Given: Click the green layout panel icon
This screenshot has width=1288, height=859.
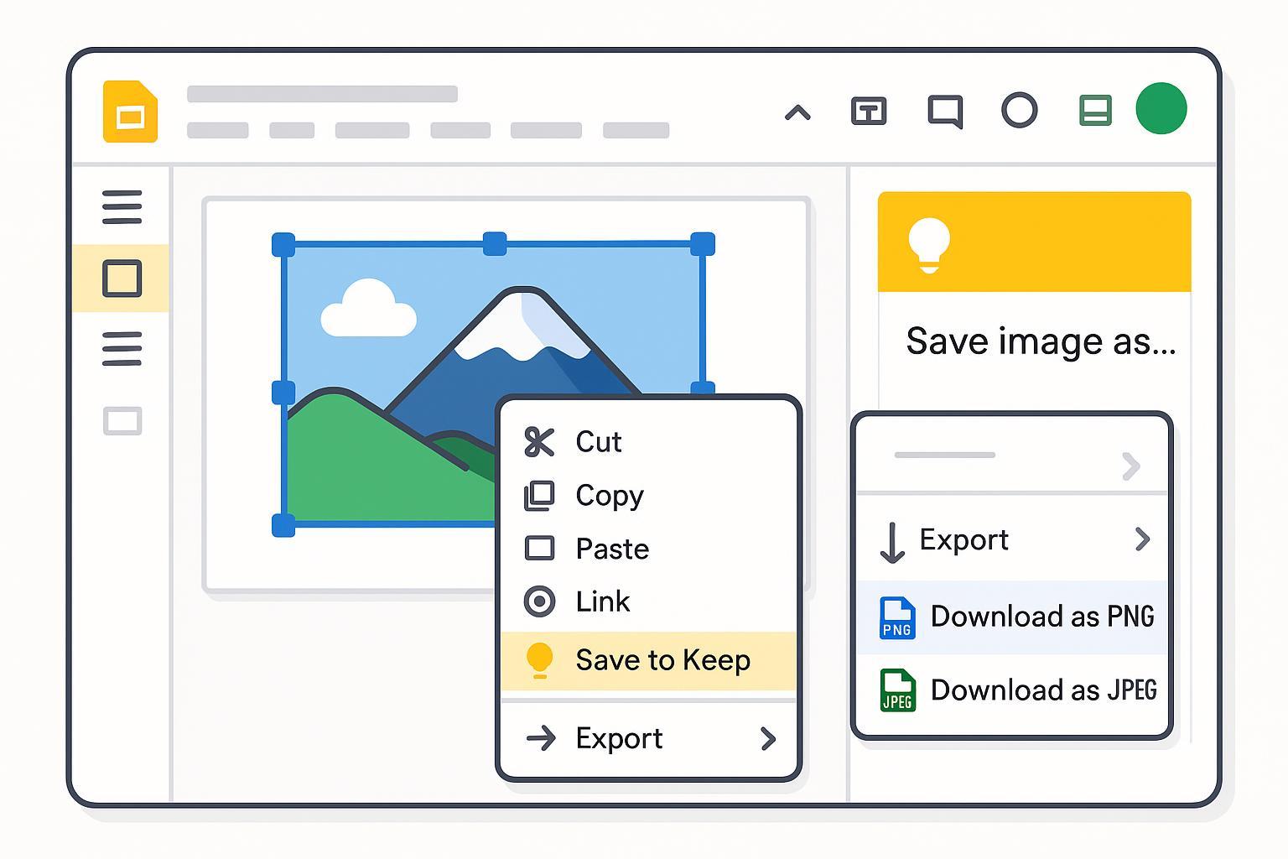Looking at the screenshot, I should pyautogui.click(x=1095, y=111).
